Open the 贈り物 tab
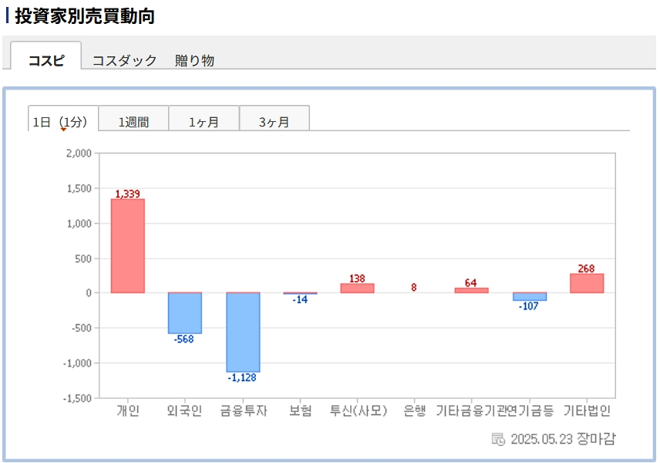 click(x=194, y=60)
